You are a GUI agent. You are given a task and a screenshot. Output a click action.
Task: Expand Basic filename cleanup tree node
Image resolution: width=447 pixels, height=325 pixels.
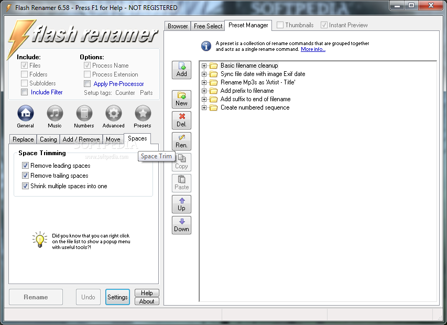(x=204, y=66)
